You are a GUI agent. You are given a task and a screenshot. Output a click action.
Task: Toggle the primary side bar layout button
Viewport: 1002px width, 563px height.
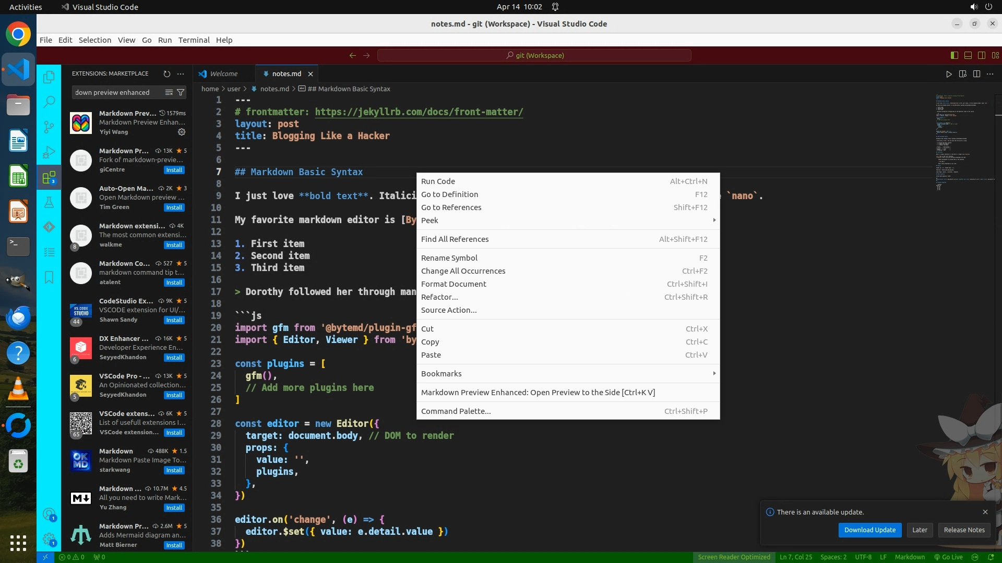coord(955,55)
